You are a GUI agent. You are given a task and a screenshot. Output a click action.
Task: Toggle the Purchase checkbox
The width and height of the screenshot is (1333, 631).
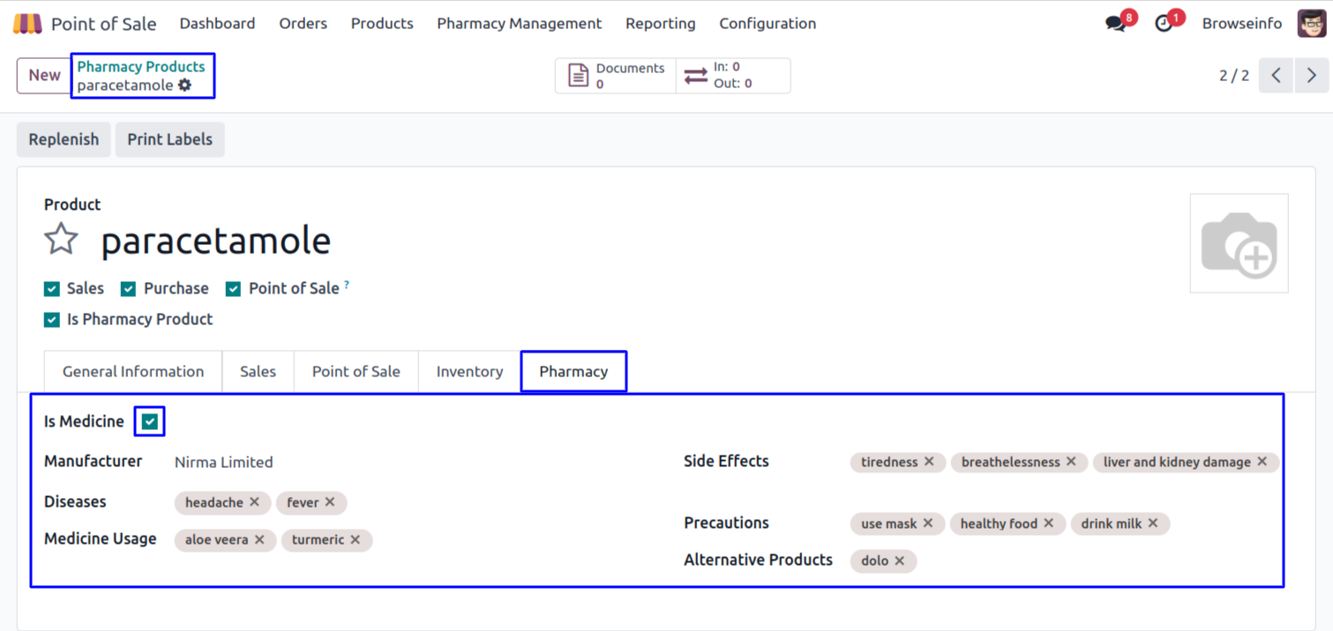coord(129,289)
